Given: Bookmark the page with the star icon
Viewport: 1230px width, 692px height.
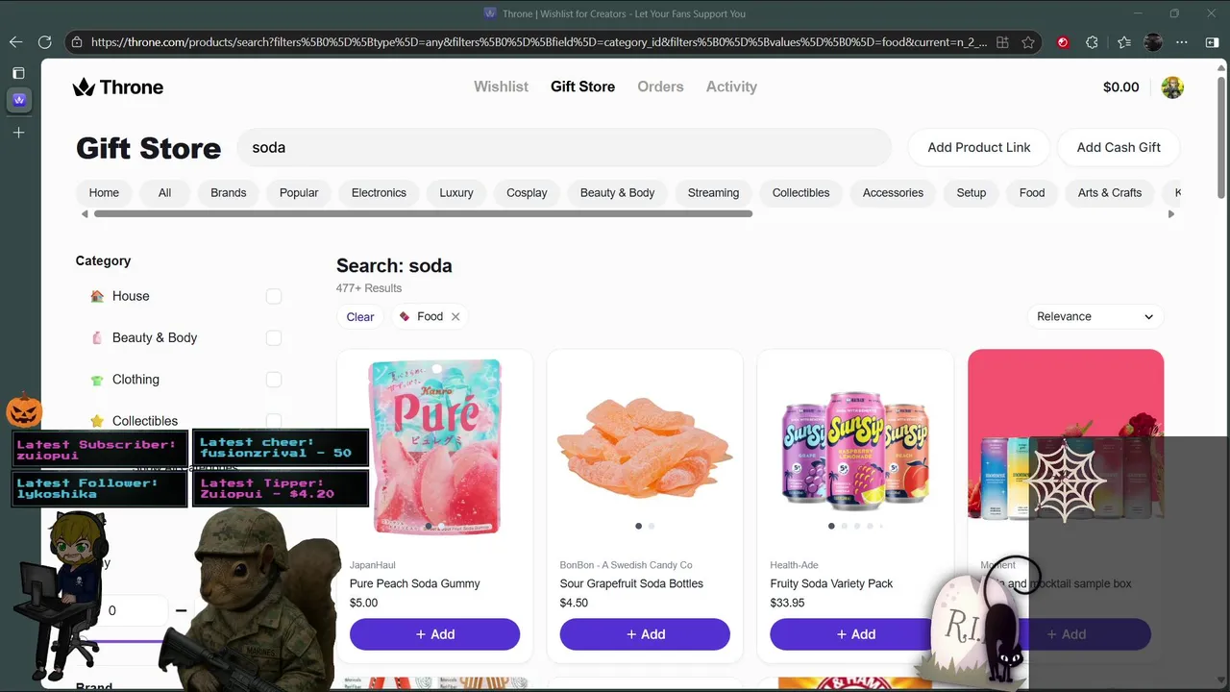Looking at the screenshot, I should (x=1028, y=42).
